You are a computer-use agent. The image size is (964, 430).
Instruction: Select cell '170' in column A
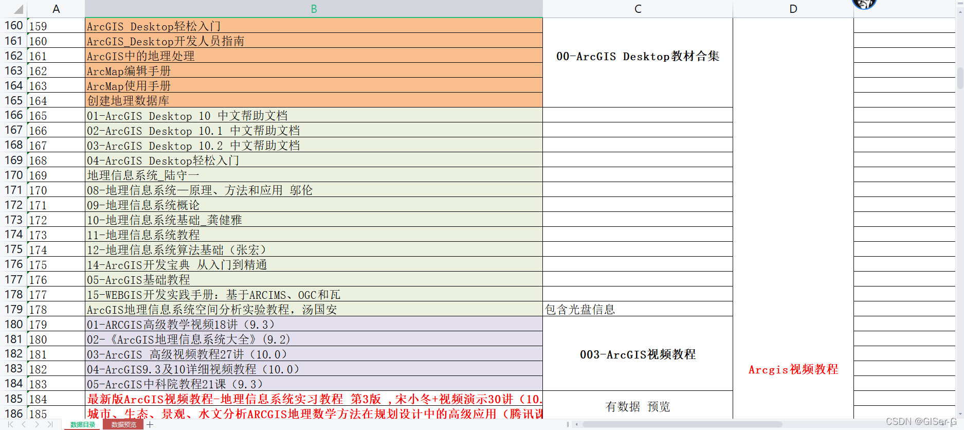click(x=56, y=190)
